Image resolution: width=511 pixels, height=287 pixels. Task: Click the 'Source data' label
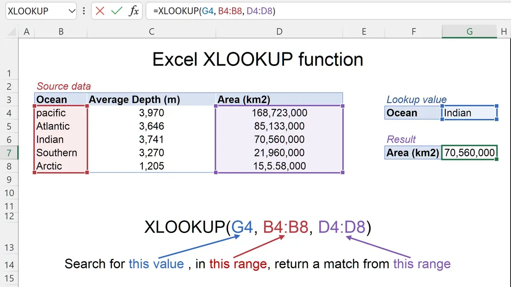click(63, 86)
